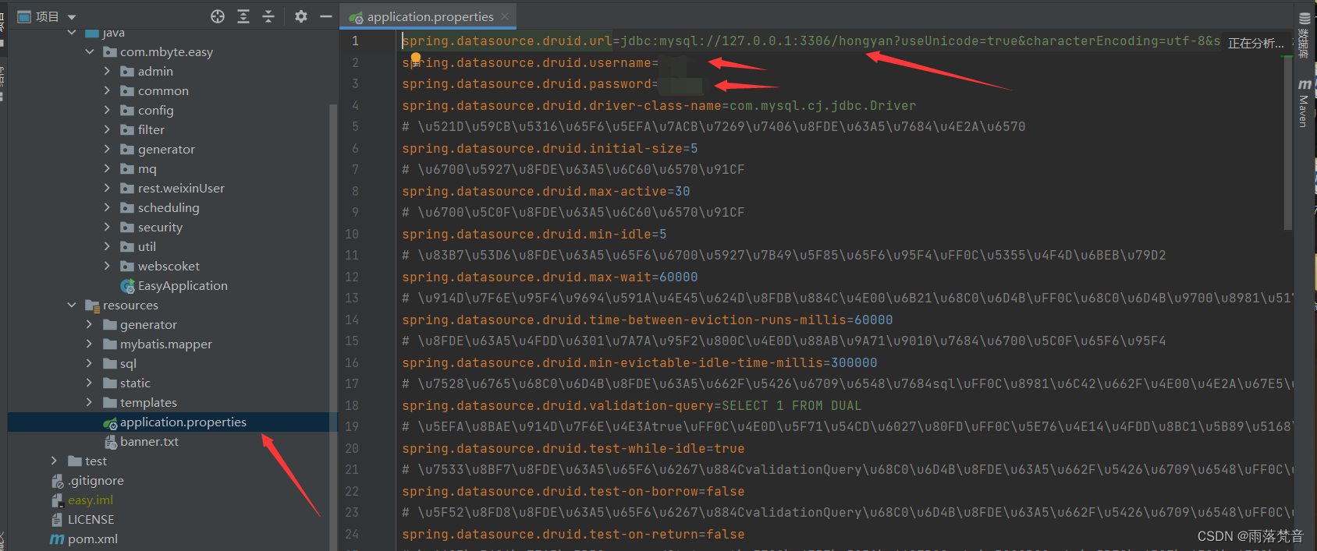Open the EasyApplication class
Screen dimensions: 1317x551
pyautogui.click(x=183, y=285)
